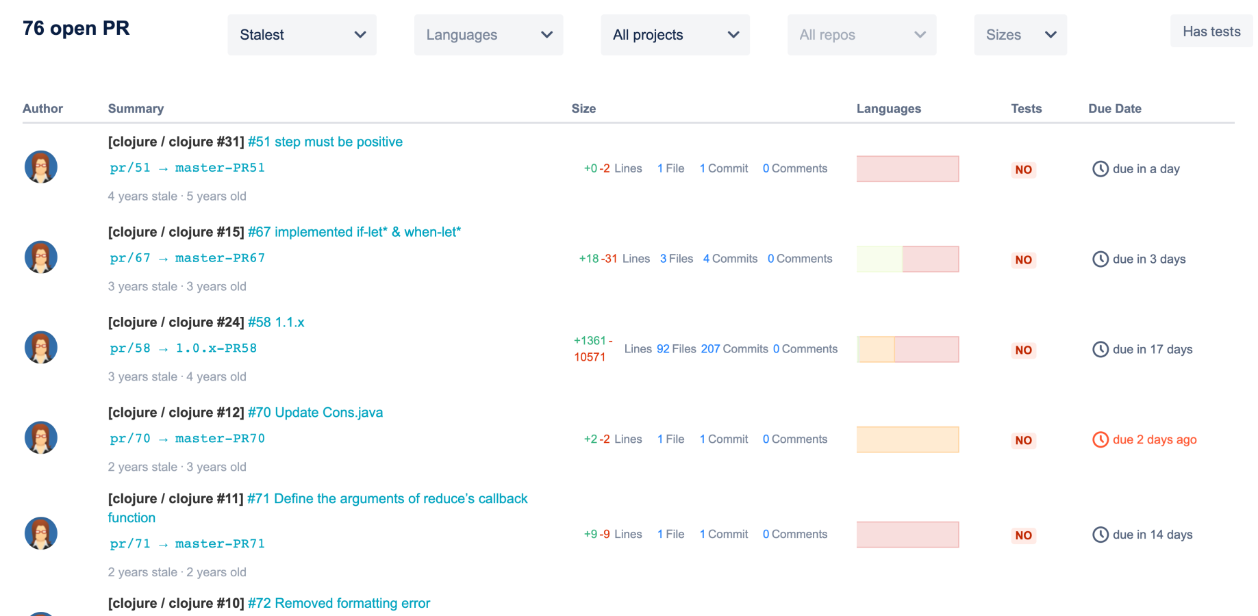The width and height of the screenshot is (1258, 616).
Task: Click the clock icon next to "due in 3 days"
Action: coord(1100,259)
